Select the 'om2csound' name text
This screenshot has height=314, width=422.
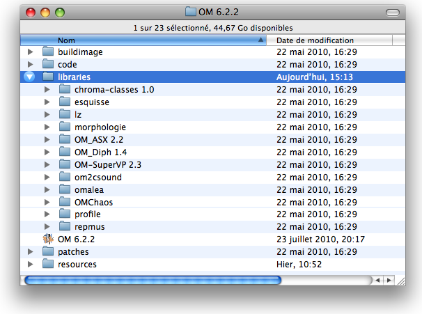click(x=98, y=178)
